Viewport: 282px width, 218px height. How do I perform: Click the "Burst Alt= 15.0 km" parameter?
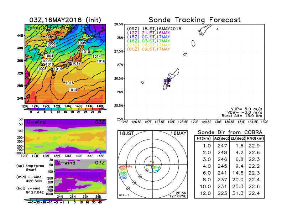[242, 116]
